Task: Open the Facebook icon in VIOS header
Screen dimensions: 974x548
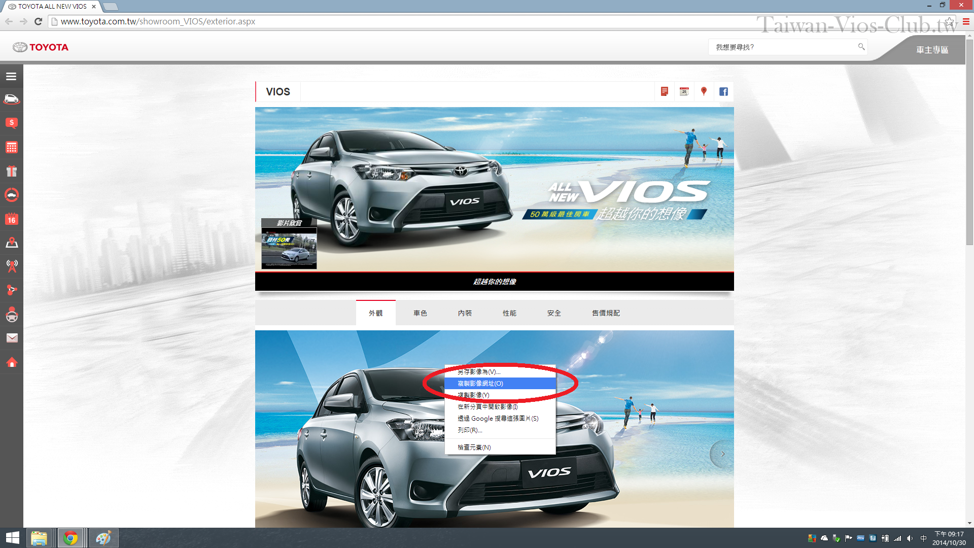Action: (723, 92)
